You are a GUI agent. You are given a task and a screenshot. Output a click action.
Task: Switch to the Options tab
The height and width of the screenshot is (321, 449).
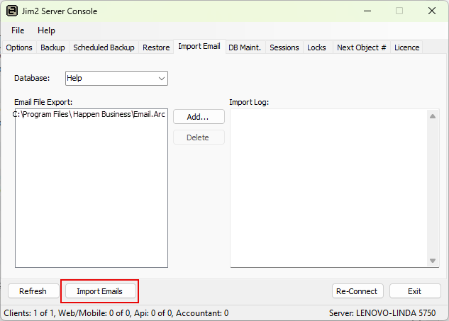19,47
